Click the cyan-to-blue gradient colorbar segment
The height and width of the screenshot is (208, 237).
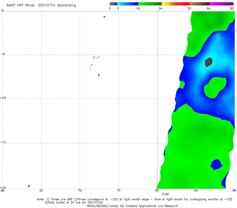coord(128,4)
